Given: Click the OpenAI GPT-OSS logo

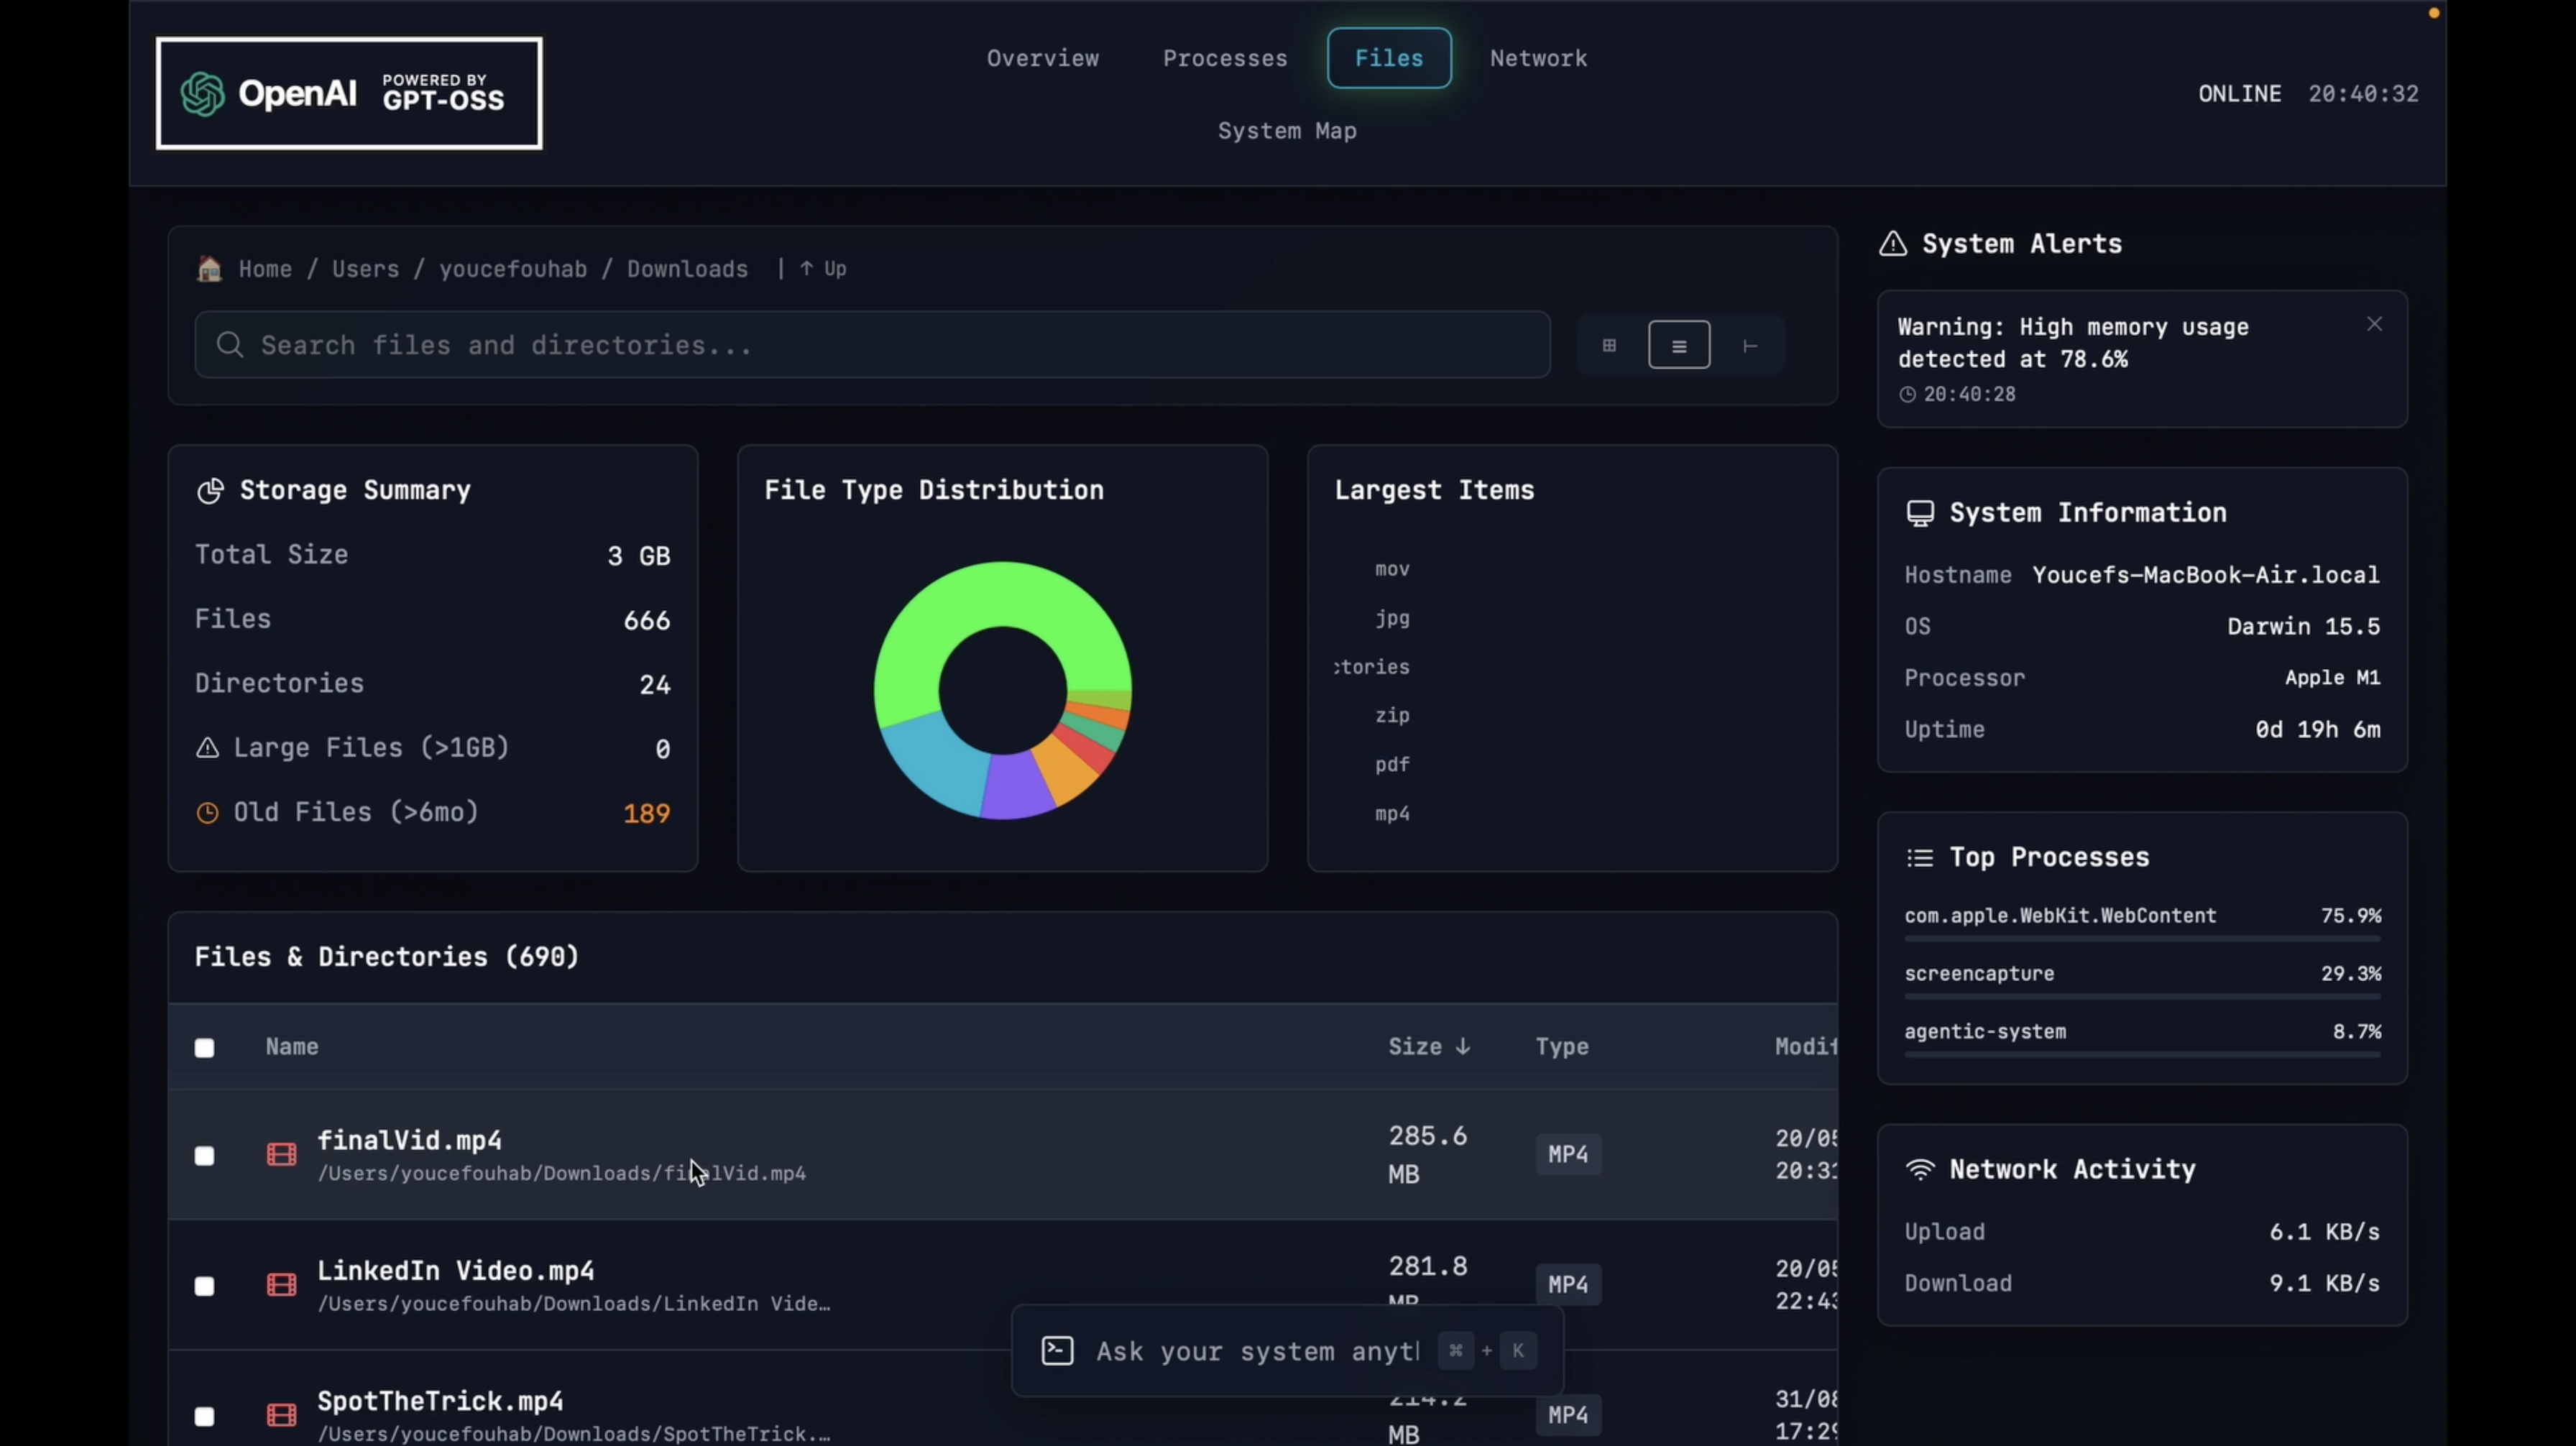Looking at the screenshot, I should (x=349, y=94).
